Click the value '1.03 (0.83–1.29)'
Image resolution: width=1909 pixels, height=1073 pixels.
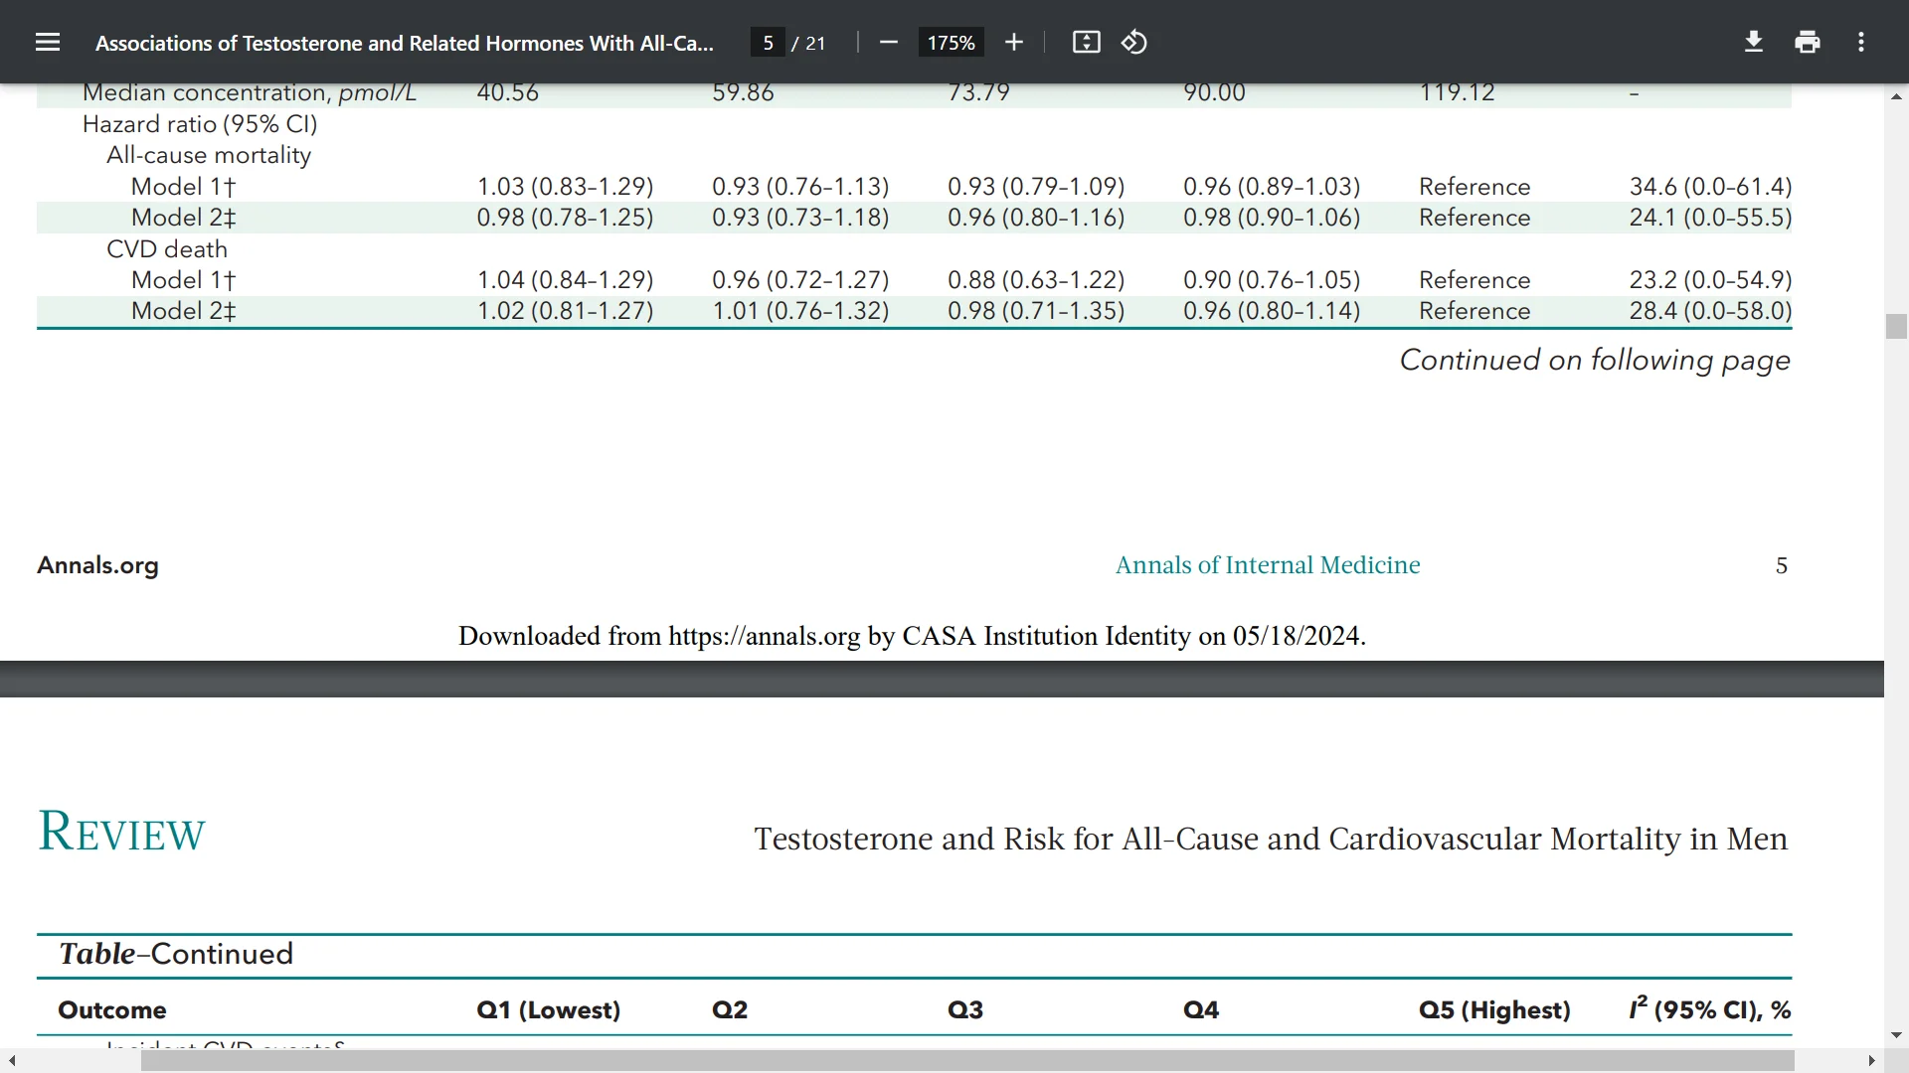[x=565, y=187]
